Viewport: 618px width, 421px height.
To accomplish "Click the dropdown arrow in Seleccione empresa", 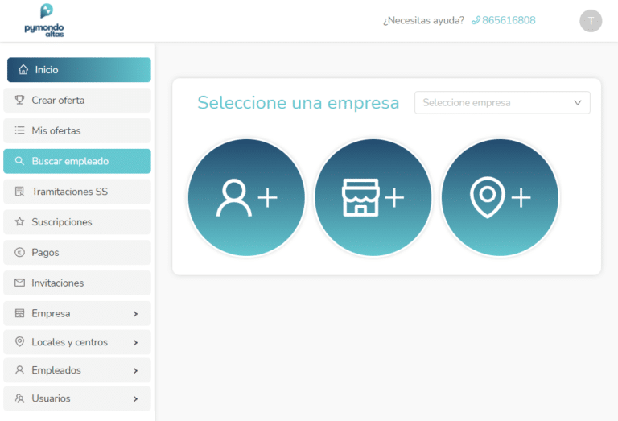I will pos(578,102).
